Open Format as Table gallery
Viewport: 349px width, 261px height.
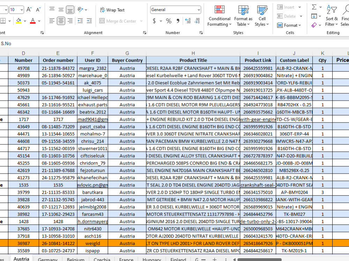[x=243, y=16]
